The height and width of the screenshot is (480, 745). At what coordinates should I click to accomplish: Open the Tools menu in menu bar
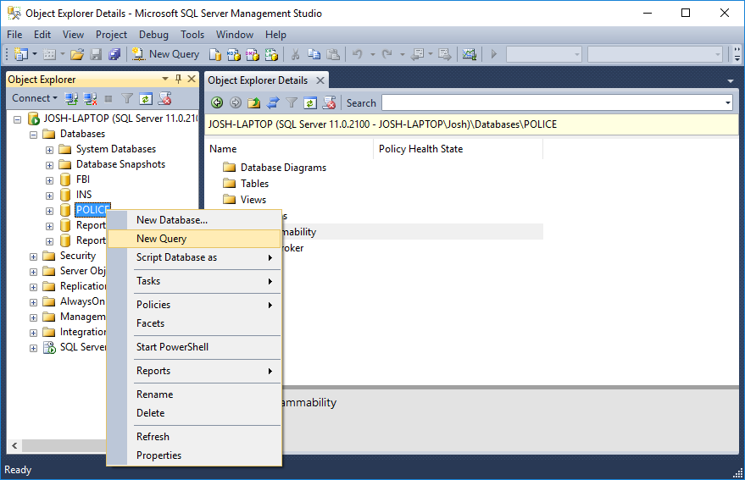192,35
